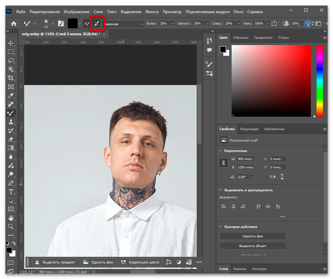
Task: Collapse the Перспектива section
Action: click(x=220, y=151)
